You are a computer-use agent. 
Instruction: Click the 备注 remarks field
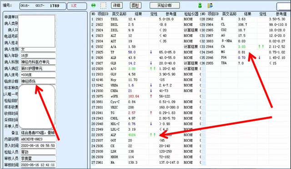click(38, 133)
